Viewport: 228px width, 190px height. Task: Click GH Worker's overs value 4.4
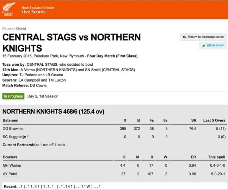(123, 165)
